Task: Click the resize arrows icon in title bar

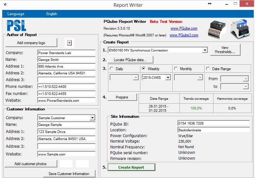Action: (210, 4)
